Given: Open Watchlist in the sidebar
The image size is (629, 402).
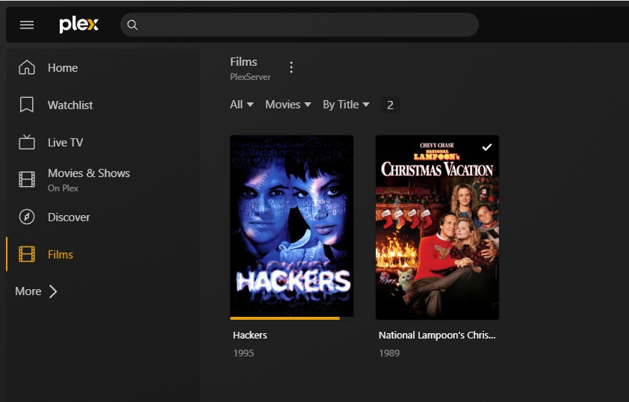Looking at the screenshot, I should [x=70, y=105].
